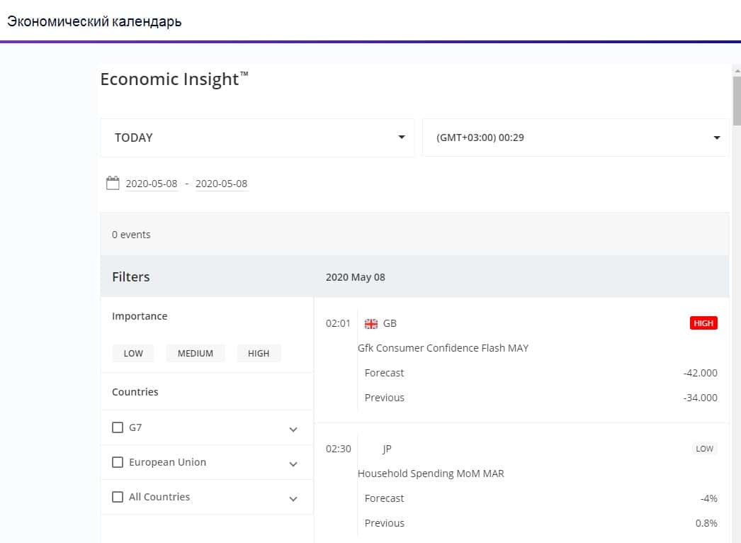This screenshot has height=543, width=741.
Task: Expand the G7 countries list chevron
Action: tap(293, 429)
